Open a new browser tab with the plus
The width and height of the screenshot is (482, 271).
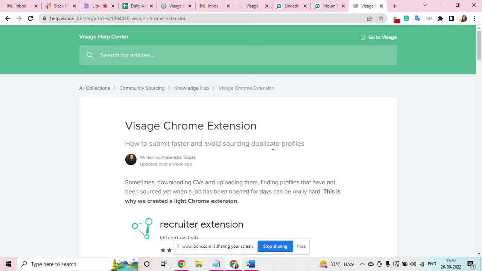pos(395,6)
